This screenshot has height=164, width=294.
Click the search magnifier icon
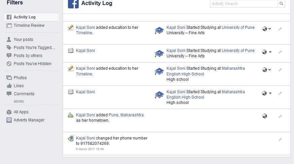click(x=281, y=4)
